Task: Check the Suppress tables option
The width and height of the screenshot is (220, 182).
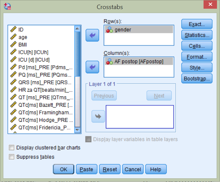Action: 12,157
